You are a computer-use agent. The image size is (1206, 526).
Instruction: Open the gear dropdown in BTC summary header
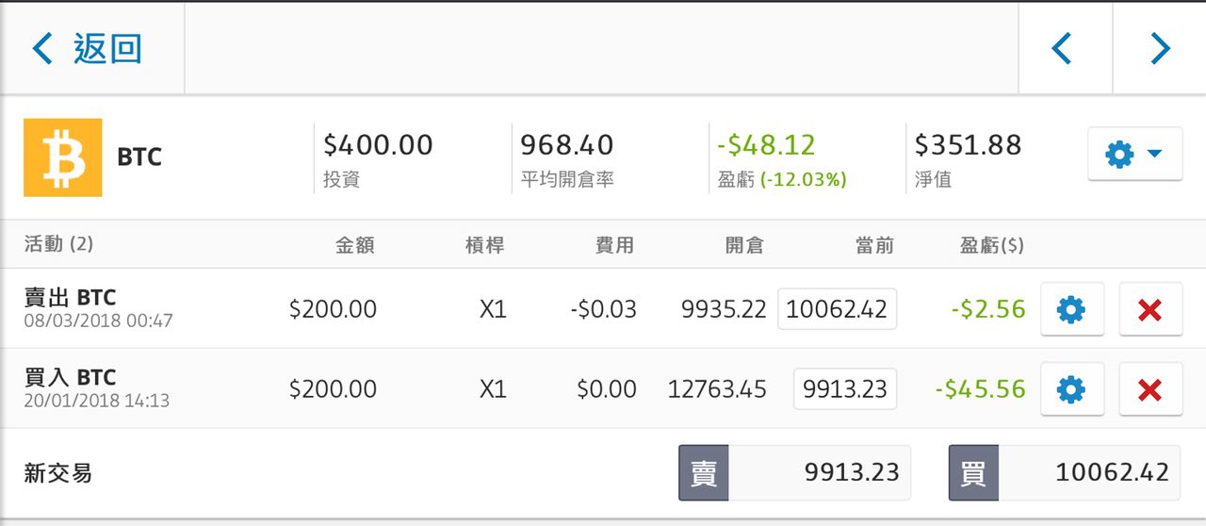(1134, 154)
